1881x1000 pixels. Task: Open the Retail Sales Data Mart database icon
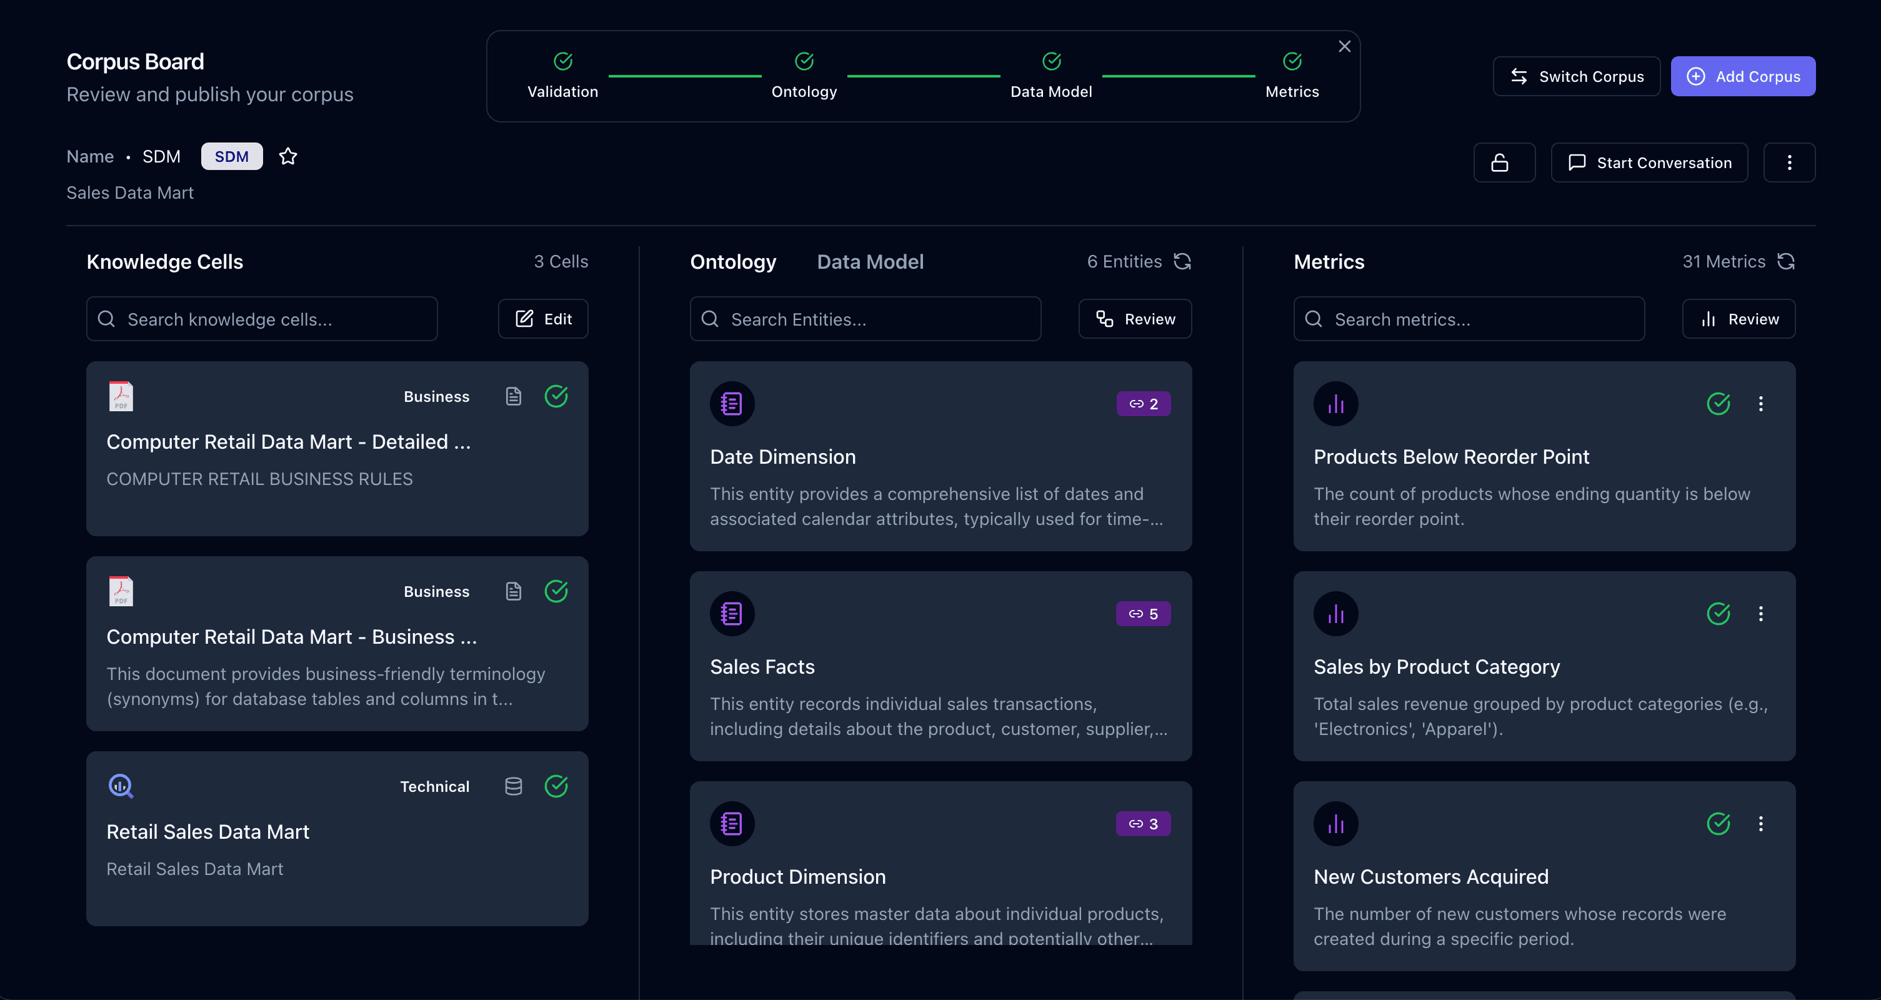[513, 786]
